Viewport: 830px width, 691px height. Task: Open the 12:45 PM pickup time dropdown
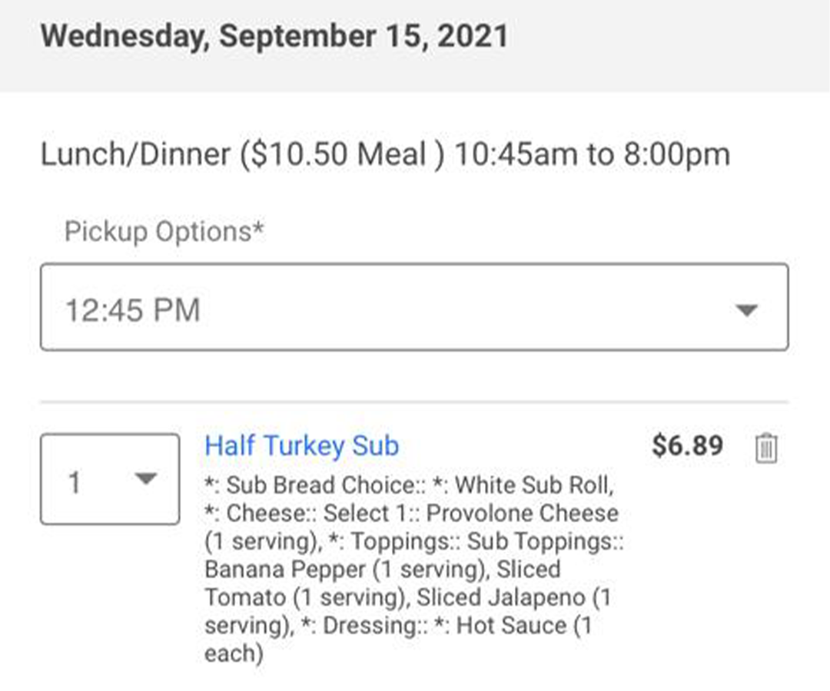(x=414, y=307)
